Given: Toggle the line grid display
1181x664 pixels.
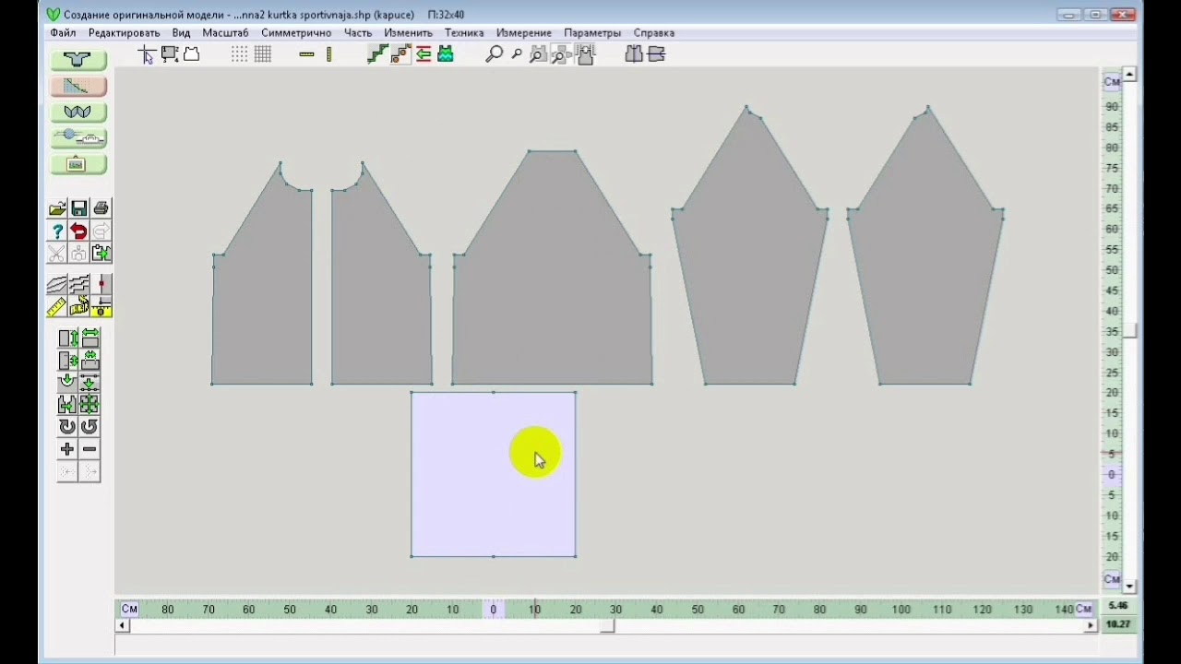Looking at the screenshot, I should (x=263, y=54).
